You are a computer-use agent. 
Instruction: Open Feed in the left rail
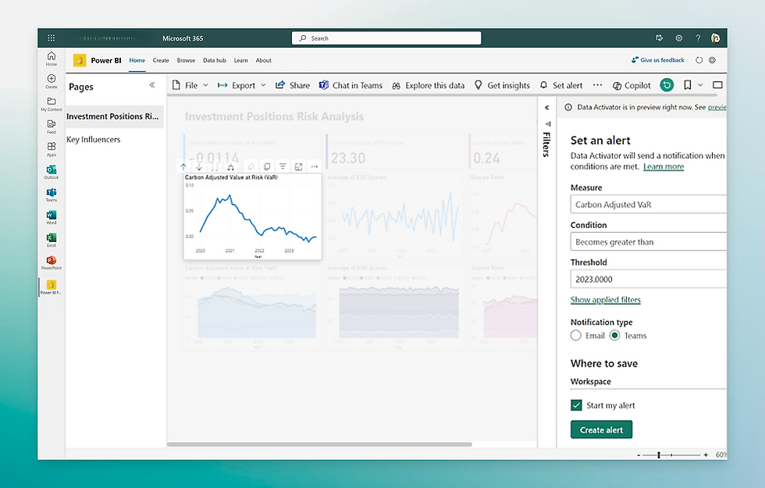pyautogui.click(x=52, y=126)
